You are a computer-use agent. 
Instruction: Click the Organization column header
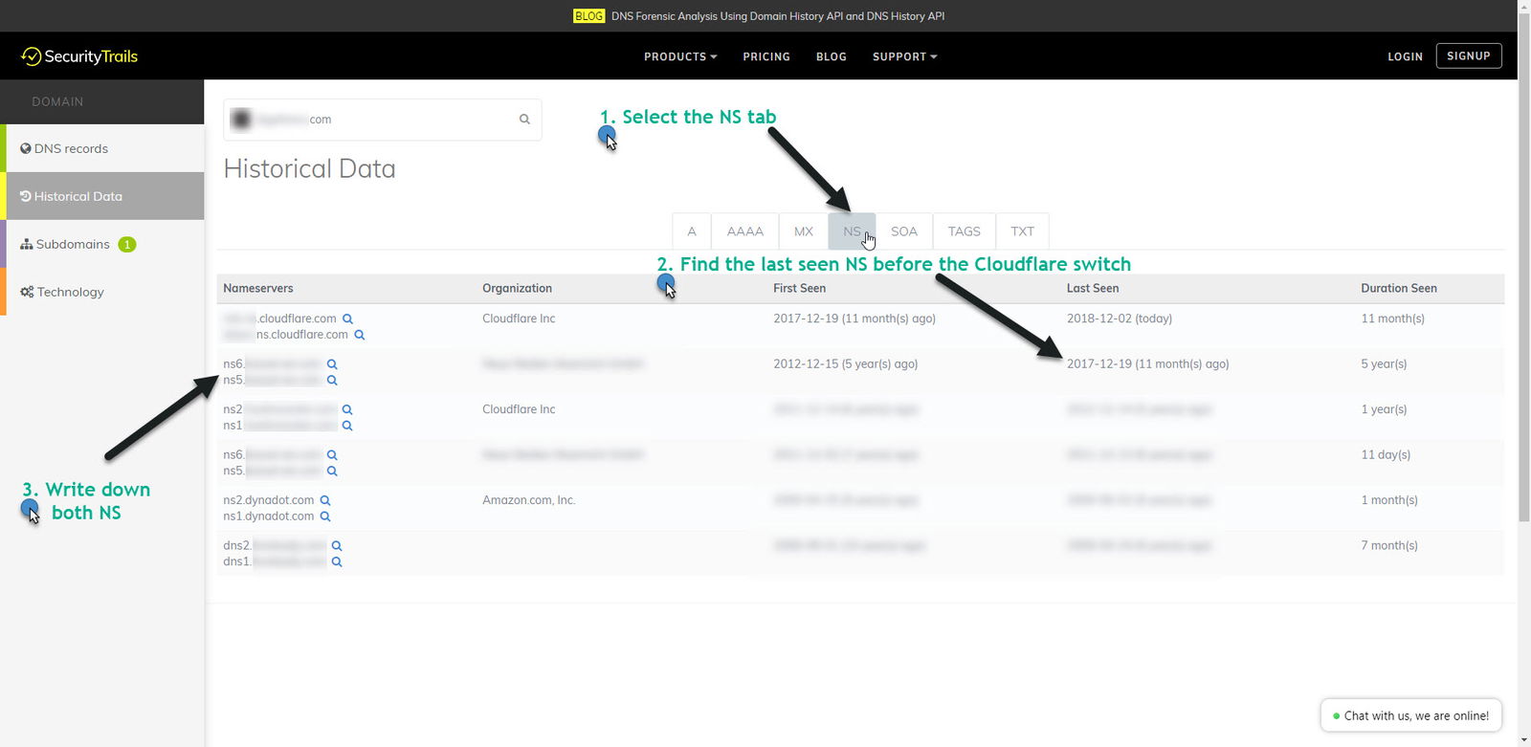[x=517, y=288]
